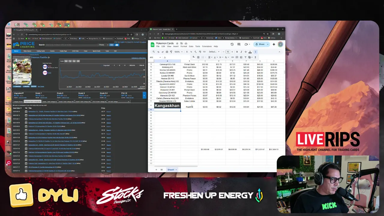
Task: Click the Logout link on PriceCharting
Action: [144, 42]
